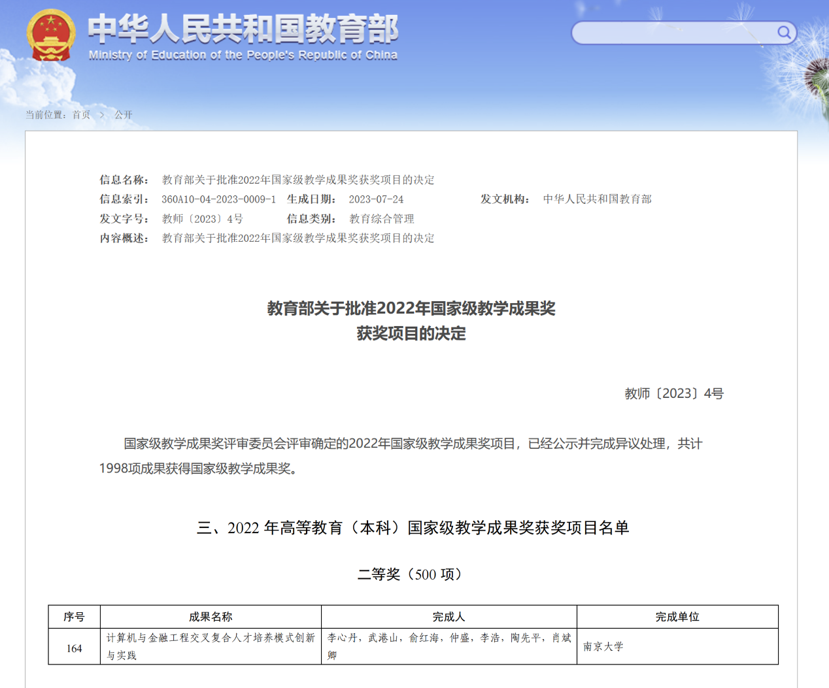Click the right-aligned 教师〔2023〕4号 document number
This screenshot has height=688, width=829.
click(x=673, y=393)
